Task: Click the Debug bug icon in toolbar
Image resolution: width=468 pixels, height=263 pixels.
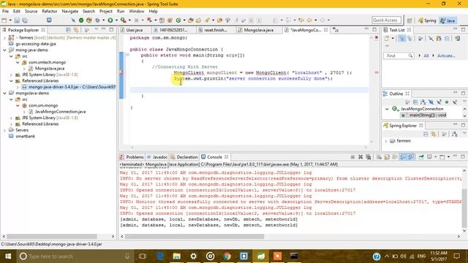Action: point(97,20)
